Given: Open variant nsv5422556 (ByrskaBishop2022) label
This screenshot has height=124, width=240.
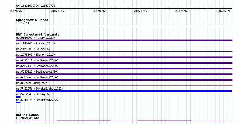Looking at the screenshot, I should point(40,88).
